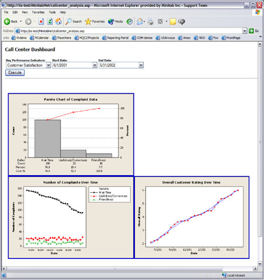Screen dimensions: 264x280
Task: Open the PlaceWare link
Action: 62,38
